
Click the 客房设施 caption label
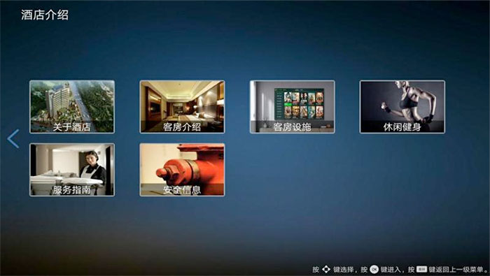(292, 127)
